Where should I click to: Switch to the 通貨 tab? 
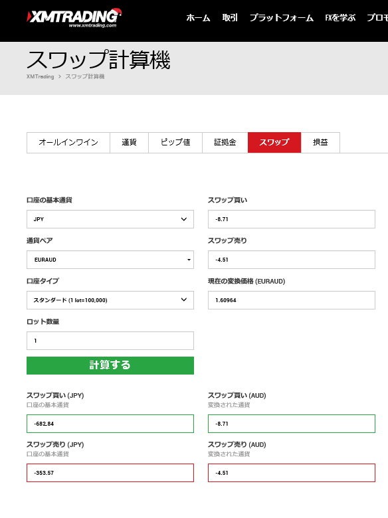pyautogui.click(x=130, y=142)
